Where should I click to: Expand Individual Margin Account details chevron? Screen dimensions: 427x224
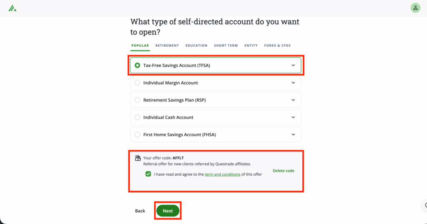tap(293, 83)
